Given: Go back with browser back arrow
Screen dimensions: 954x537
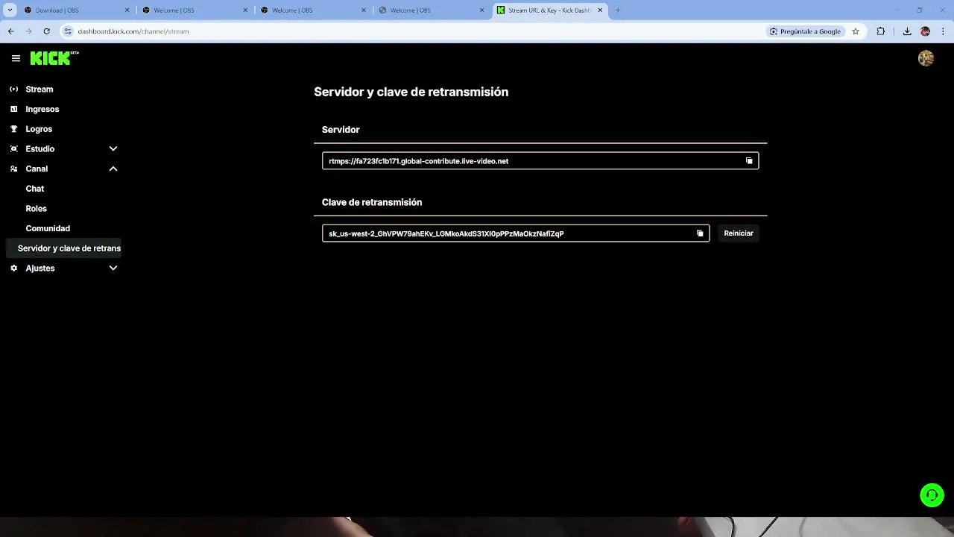Looking at the screenshot, I should [10, 31].
